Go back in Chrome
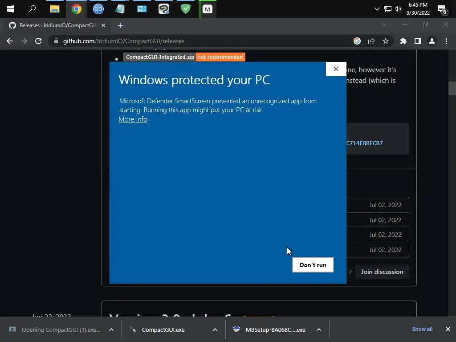Screen dimensions: 456x342 [x=10, y=41]
